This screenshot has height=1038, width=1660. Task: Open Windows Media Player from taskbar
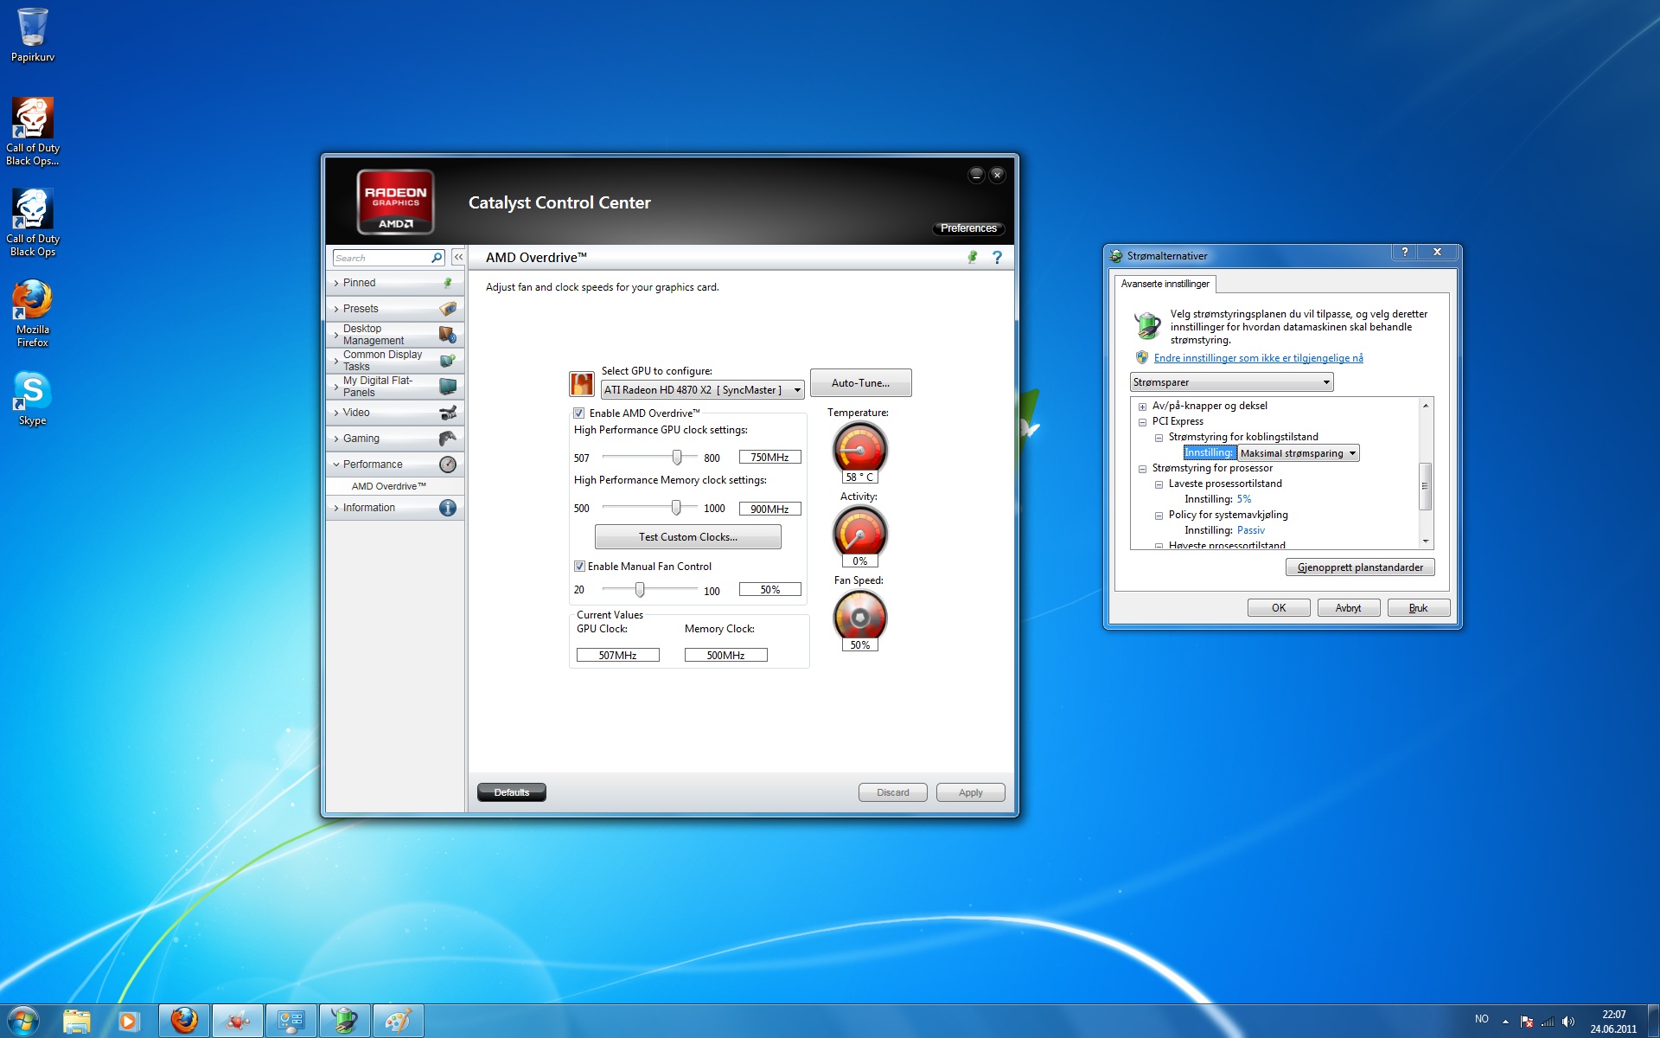click(129, 1022)
